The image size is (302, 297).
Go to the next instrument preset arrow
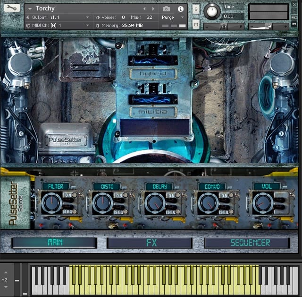(x=153, y=9)
